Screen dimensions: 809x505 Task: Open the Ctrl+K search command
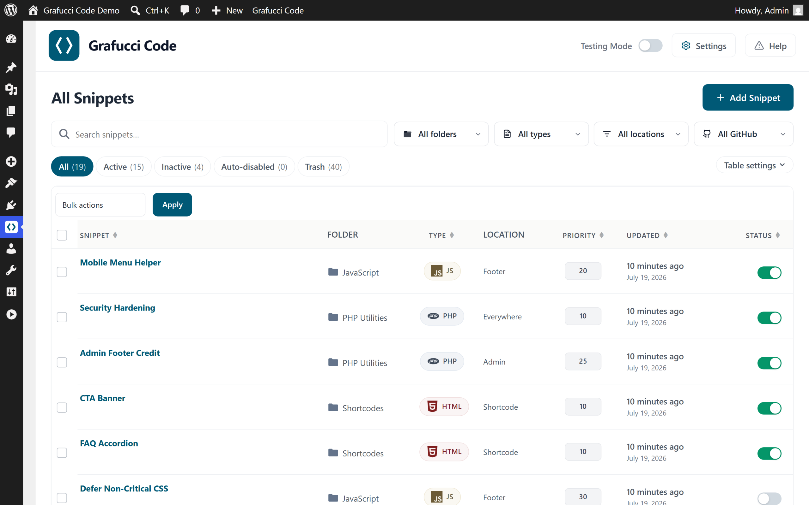click(150, 10)
